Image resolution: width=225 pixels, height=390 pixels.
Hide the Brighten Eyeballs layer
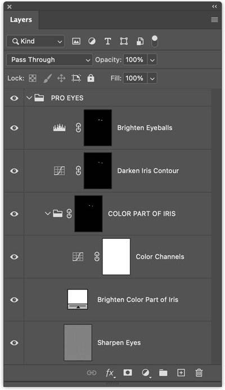pyautogui.click(x=14, y=128)
